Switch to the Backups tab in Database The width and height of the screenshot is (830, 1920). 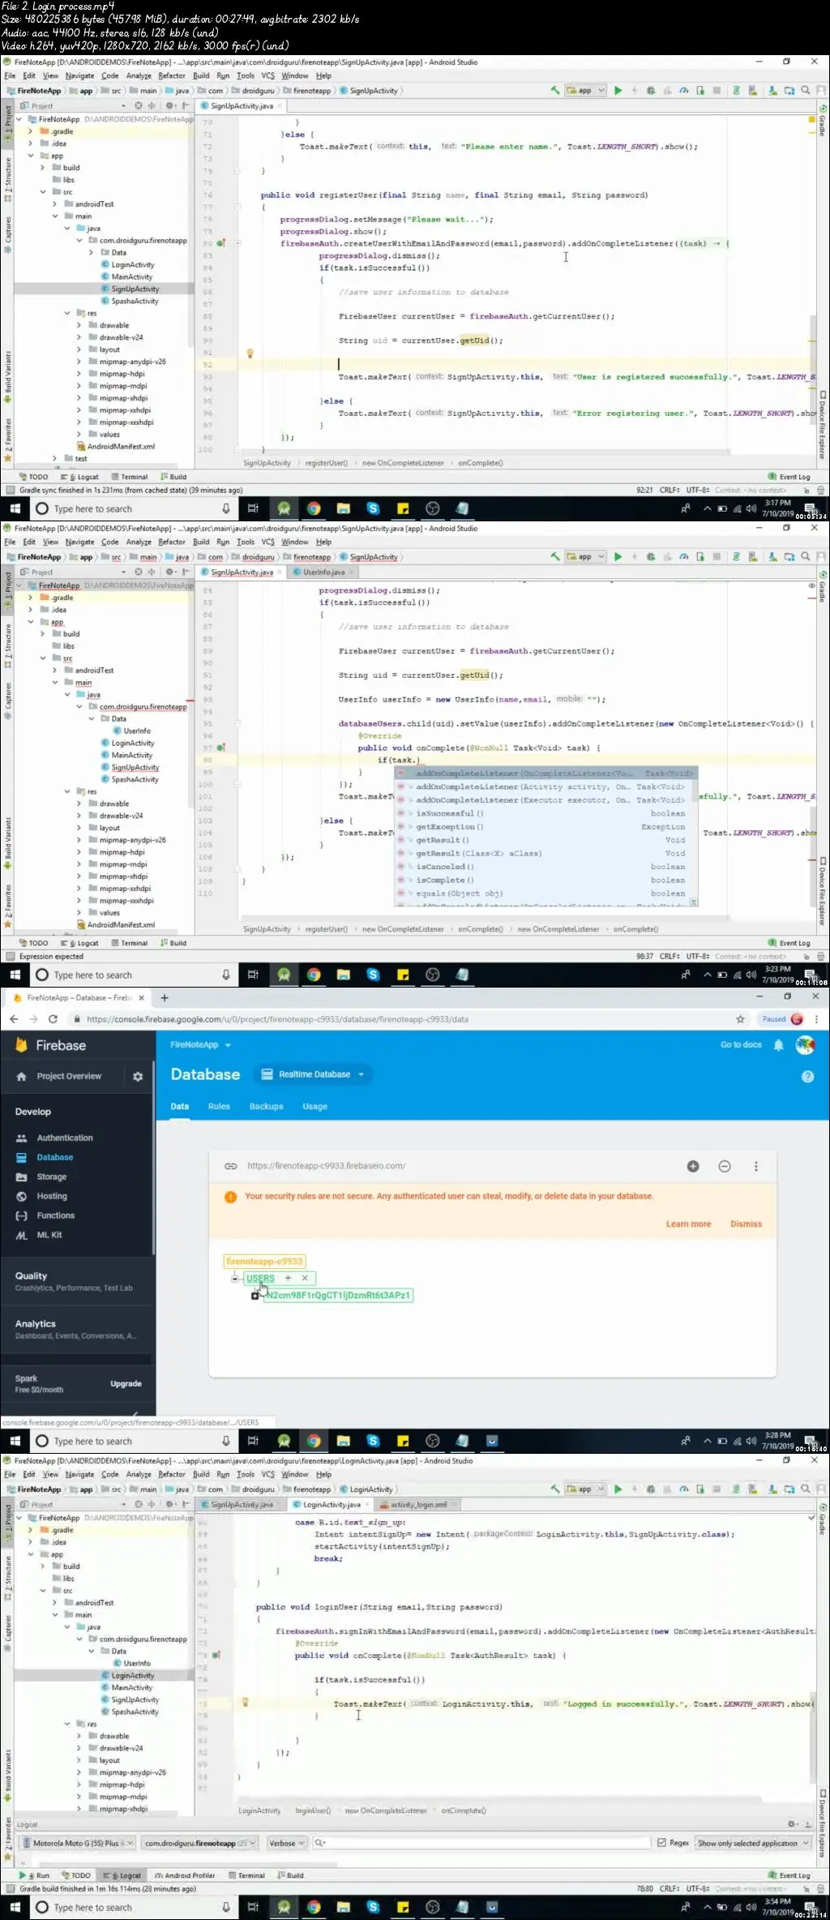click(x=267, y=1107)
